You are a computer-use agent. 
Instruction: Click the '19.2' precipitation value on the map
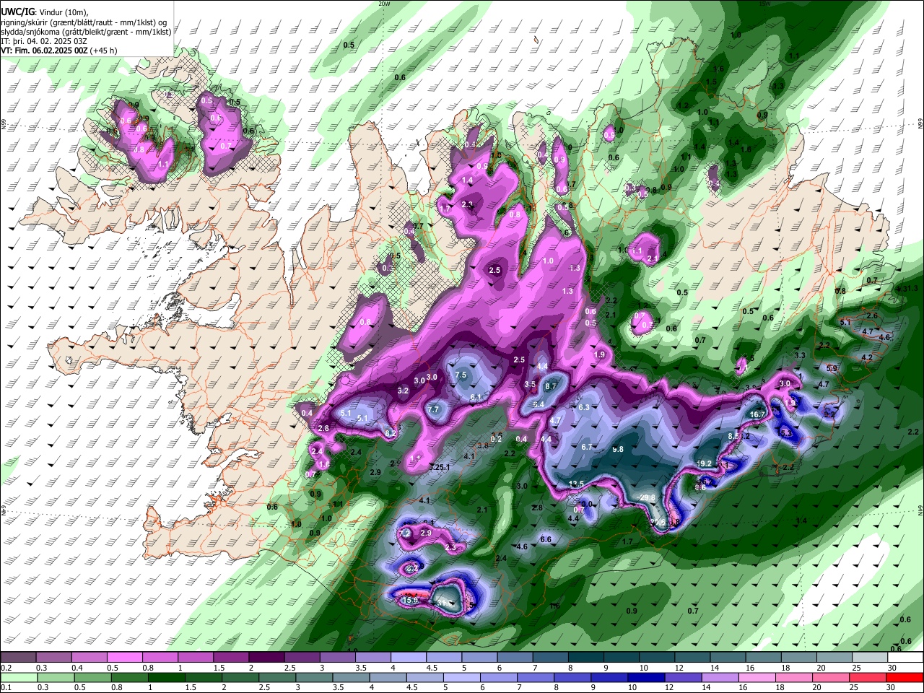705,463
